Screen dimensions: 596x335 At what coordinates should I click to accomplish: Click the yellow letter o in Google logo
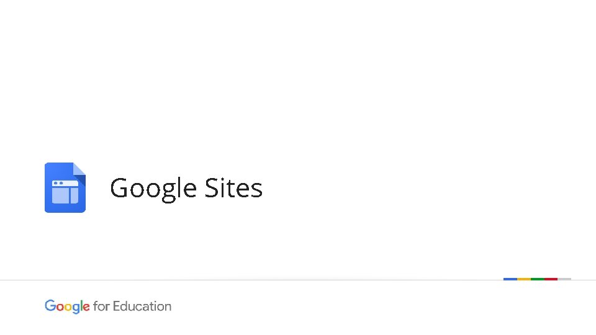67,306
